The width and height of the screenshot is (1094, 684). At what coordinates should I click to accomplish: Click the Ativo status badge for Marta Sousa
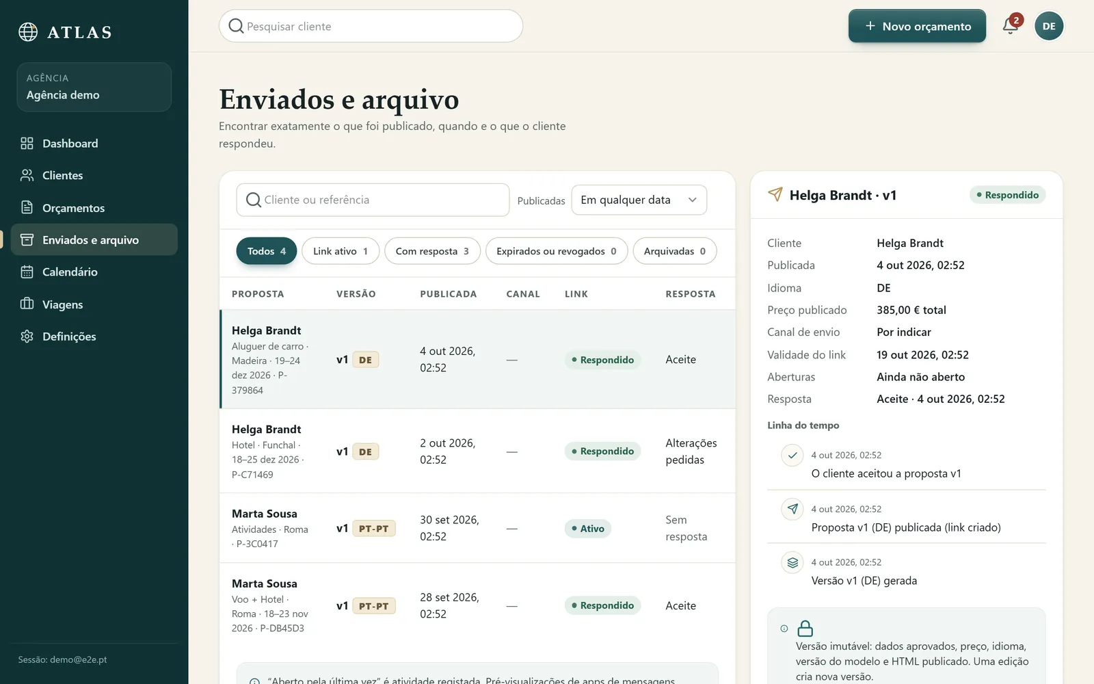point(588,528)
